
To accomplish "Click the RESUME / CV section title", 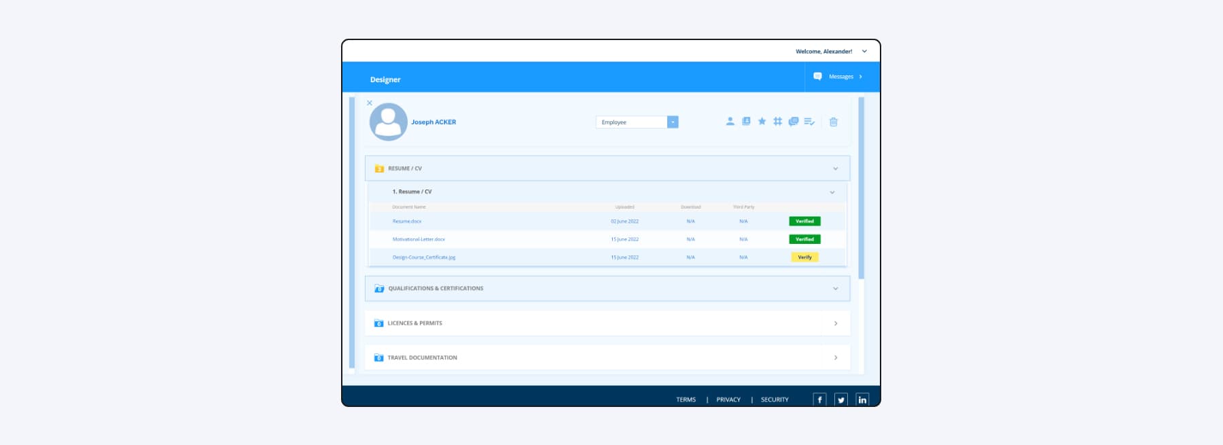I will pos(405,168).
